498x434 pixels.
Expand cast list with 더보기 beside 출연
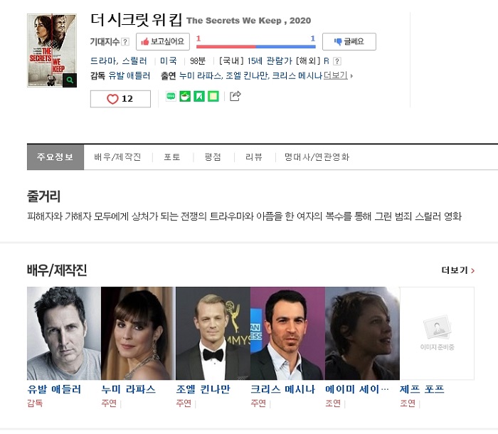(x=337, y=75)
